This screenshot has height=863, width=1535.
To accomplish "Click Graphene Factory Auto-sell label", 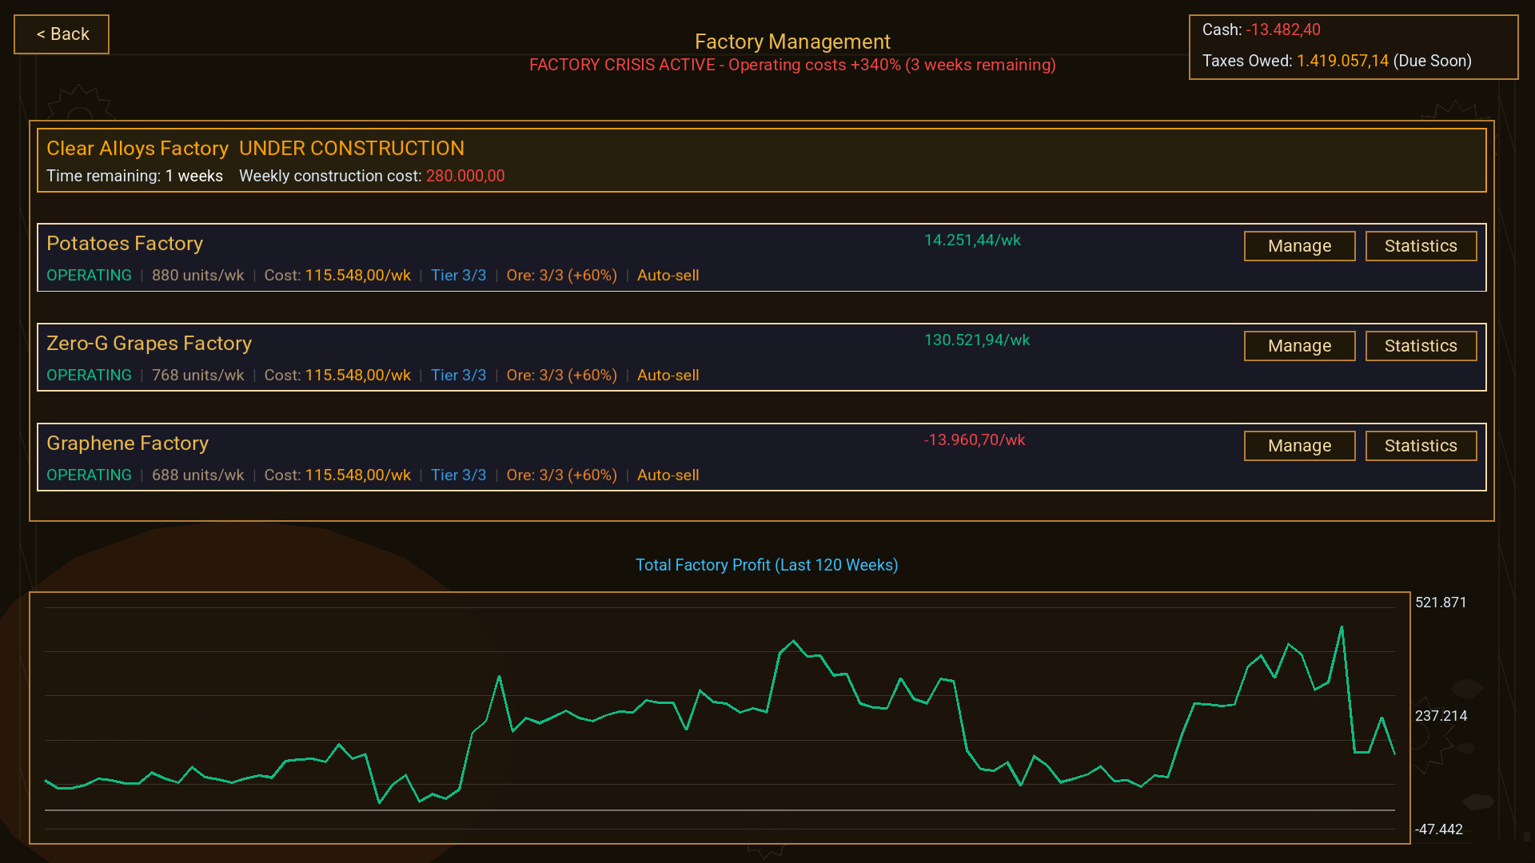I will tap(668, 475).
